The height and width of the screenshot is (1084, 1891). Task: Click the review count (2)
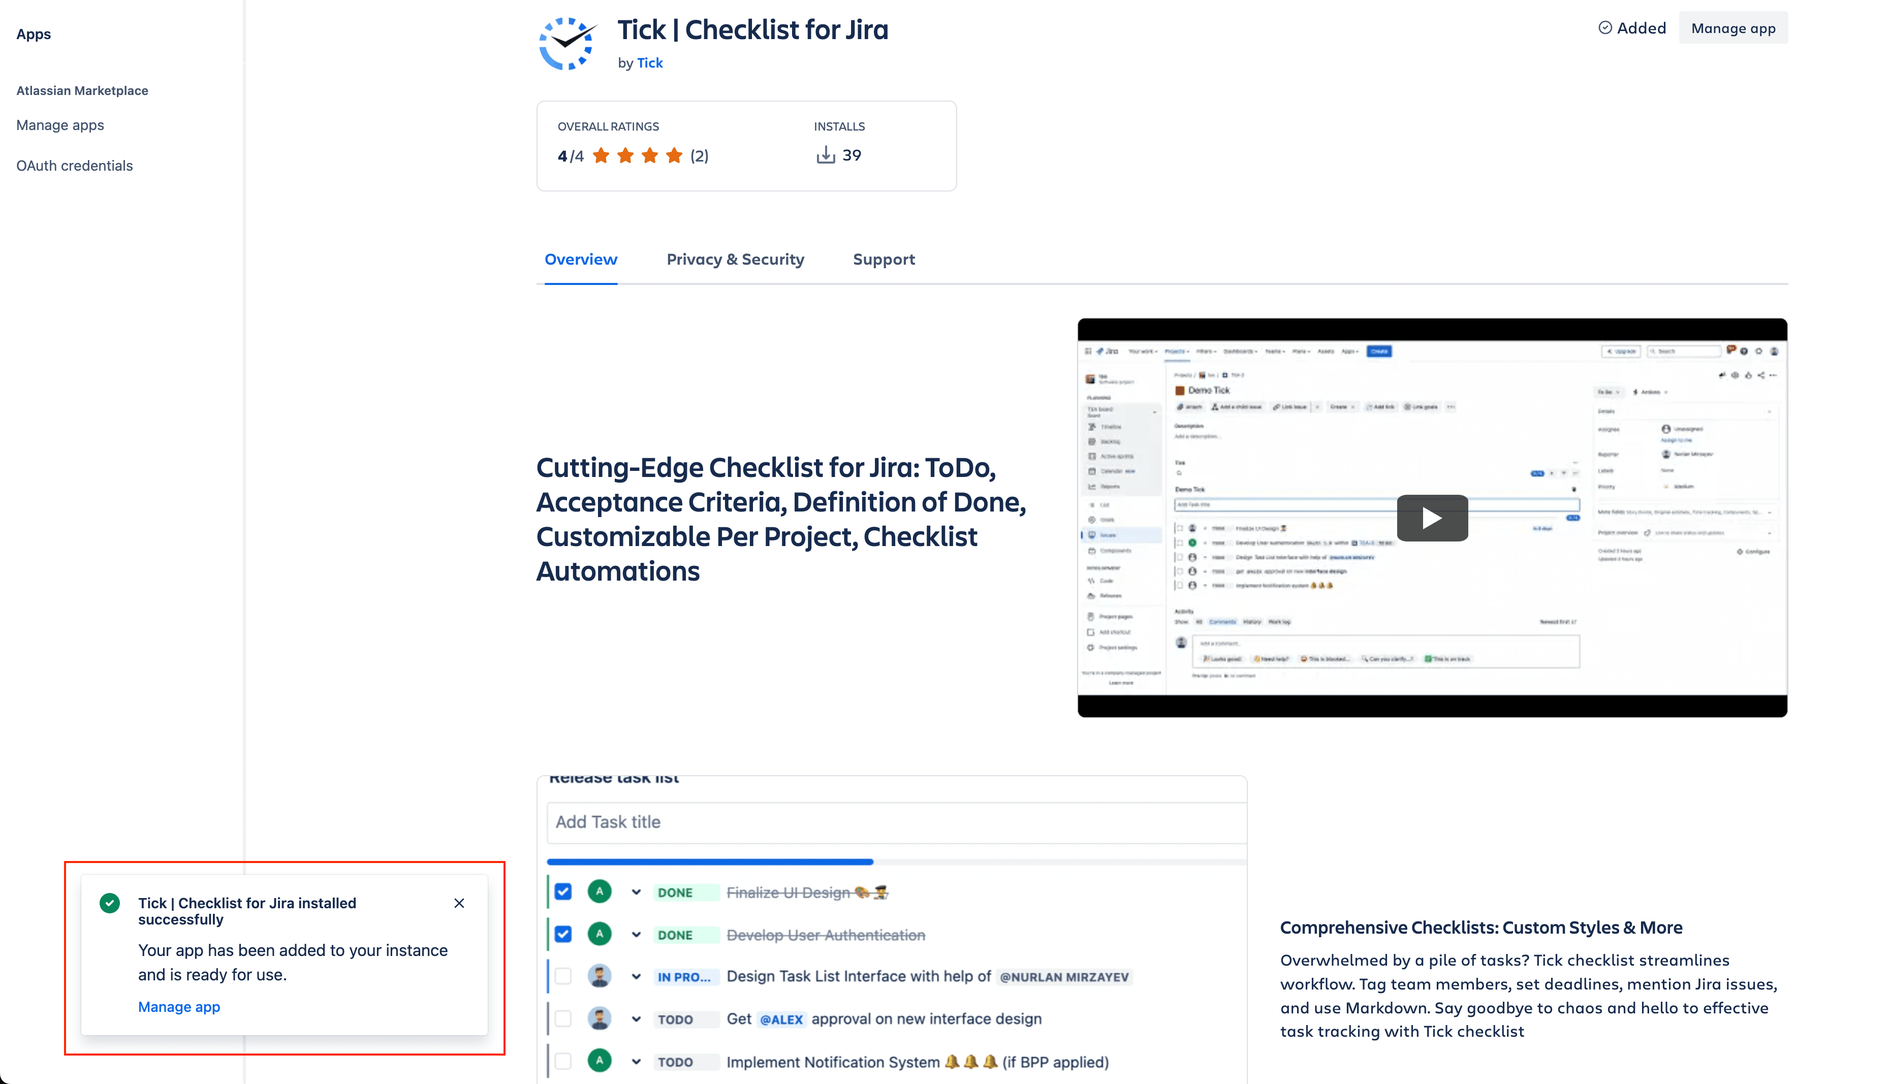pyautogui.click(x=699, y=155)
